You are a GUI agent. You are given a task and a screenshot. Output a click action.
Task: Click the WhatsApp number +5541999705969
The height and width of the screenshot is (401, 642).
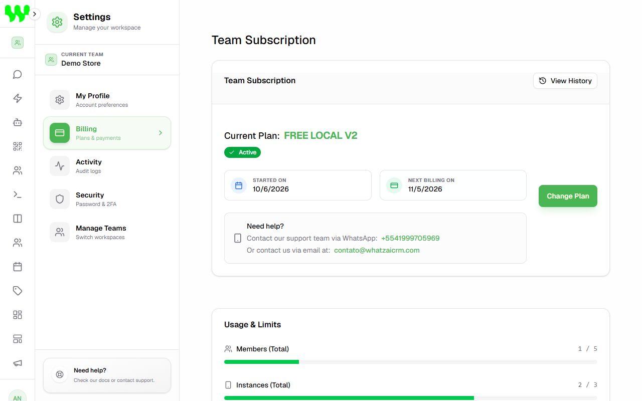(410, 238)
